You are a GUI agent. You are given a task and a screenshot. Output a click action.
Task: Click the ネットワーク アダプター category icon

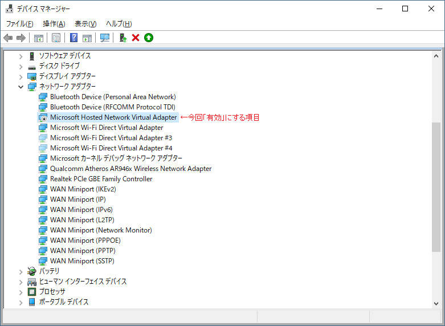pyautogui.click(x=32, y=87)
